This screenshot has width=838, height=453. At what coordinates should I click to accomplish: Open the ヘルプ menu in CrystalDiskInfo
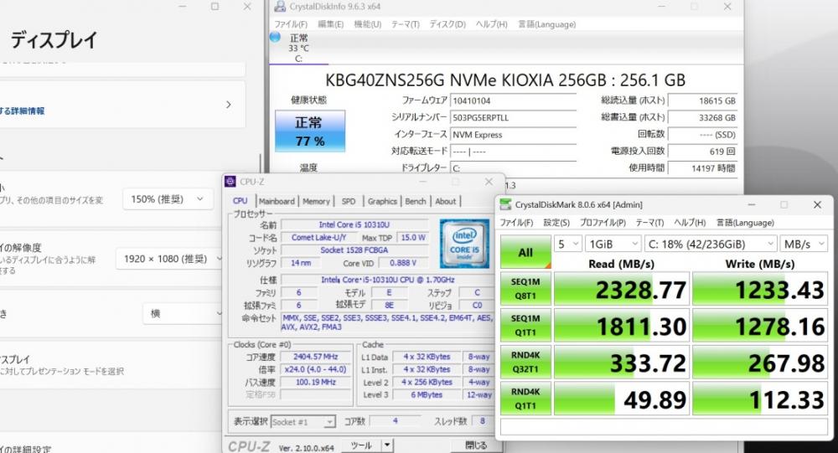pyautogui.click(x=492, y=24)
